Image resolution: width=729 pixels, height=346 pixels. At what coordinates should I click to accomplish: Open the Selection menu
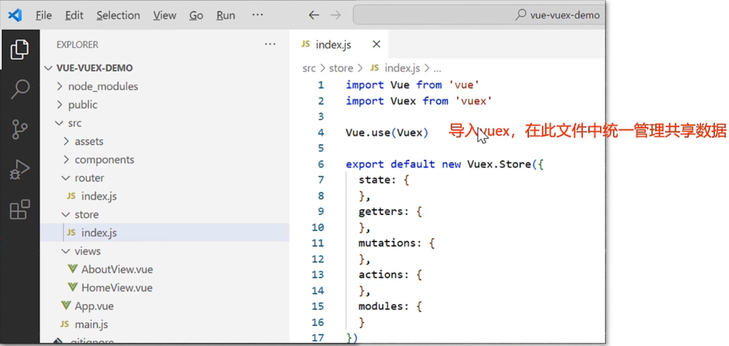click(118, 15)
